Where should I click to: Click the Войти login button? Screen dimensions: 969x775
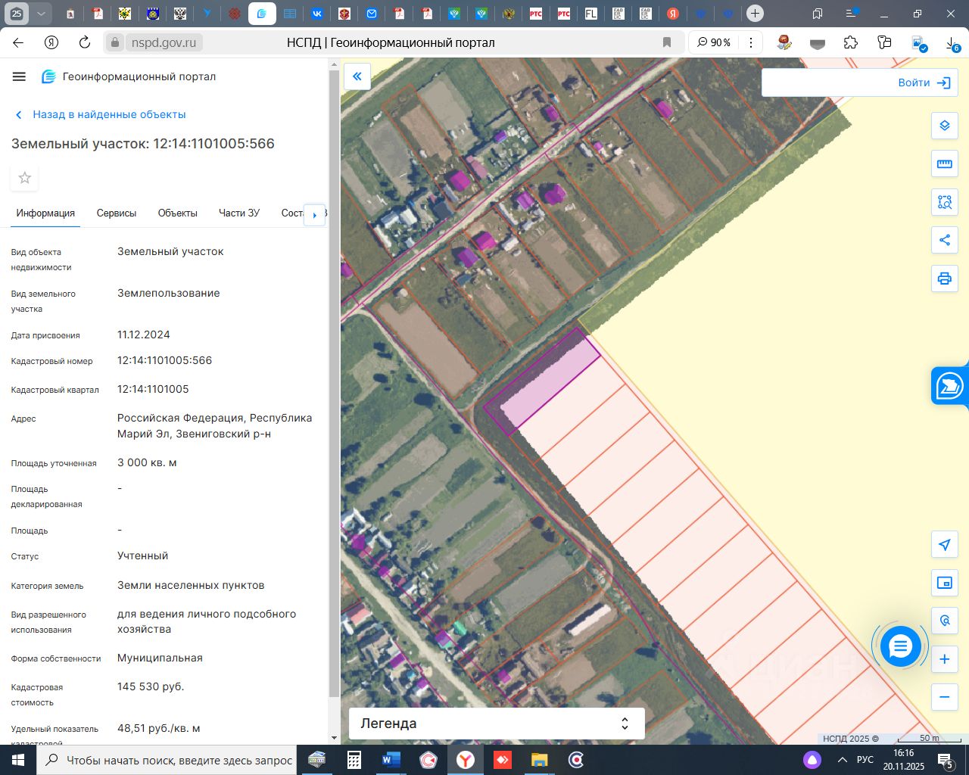pyautogui.click(x=924, y=82)
